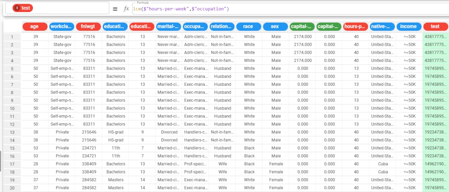
Task: Click the hours-per-week column header
Action: point(355,26)
